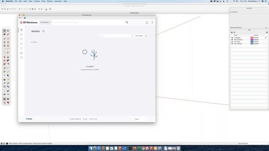Toggle visibility of 02-Trees tag
269x151 pixels.
(x=232, y=42)
